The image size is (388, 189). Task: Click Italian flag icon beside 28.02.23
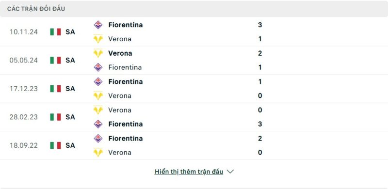click(55, 117)
